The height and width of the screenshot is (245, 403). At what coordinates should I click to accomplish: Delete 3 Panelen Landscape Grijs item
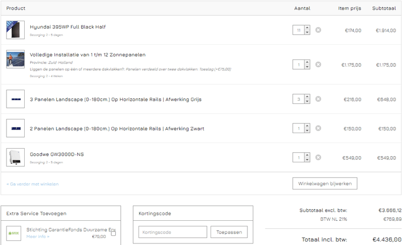tap(318, 99)
